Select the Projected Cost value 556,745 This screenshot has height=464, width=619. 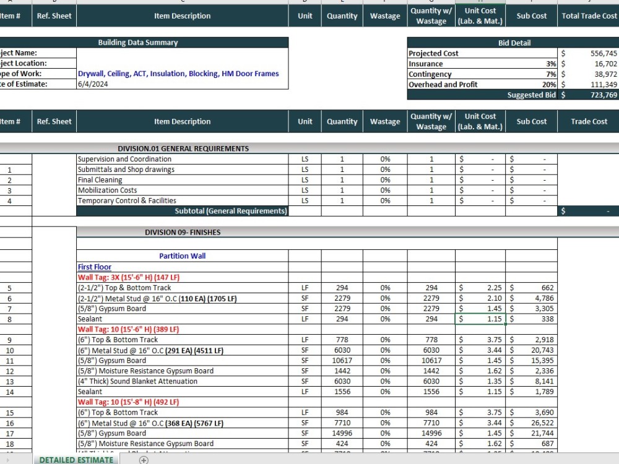pos(597,53)
